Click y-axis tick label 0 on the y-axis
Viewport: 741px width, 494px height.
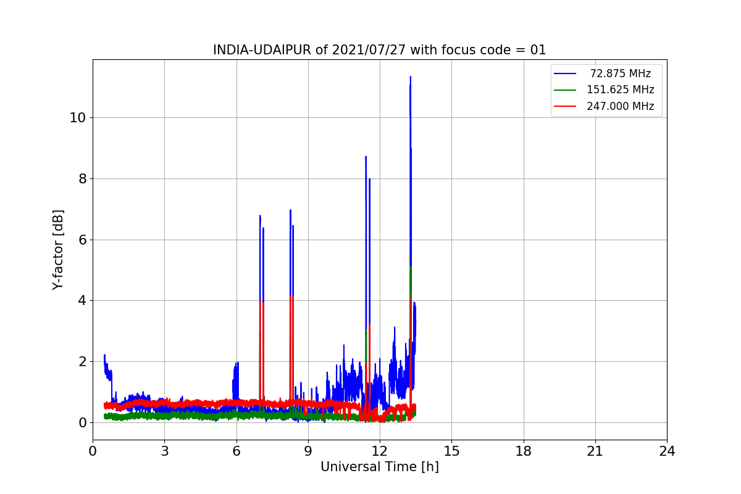pos(82,423)
